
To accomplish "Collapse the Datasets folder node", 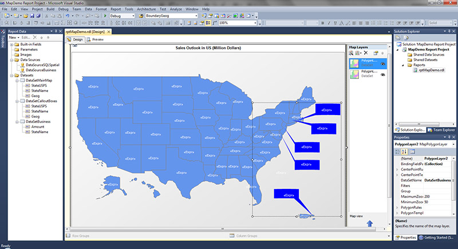I will 11,76.
